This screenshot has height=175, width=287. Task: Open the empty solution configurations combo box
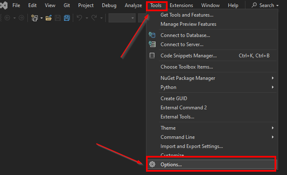tap(122, 18)
